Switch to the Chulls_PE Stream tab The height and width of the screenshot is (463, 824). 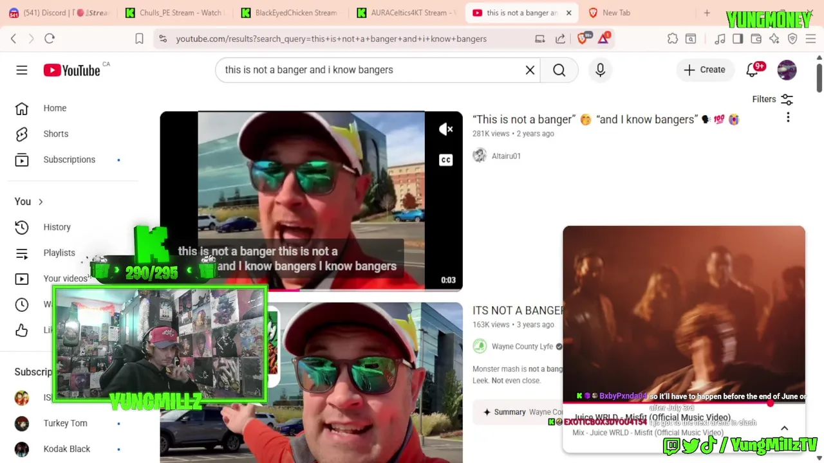pyautogui.click(x=174, y=13)
